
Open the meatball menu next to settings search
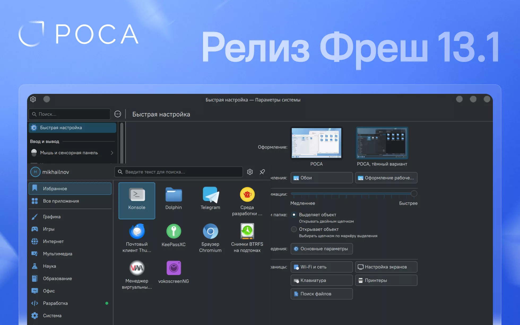point(118,114)
